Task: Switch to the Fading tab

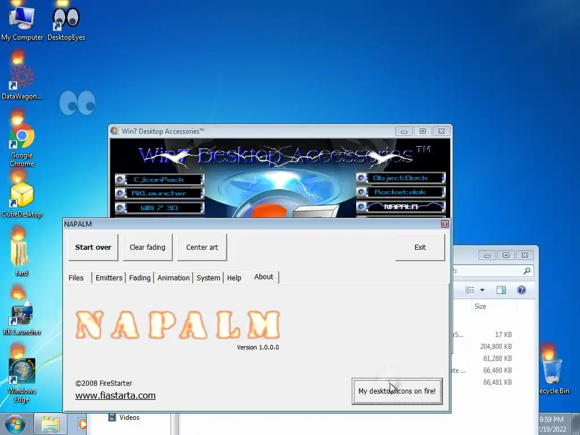Action: coord(140,278)
